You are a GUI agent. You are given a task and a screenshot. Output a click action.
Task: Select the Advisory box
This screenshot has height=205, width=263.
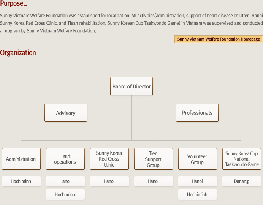pyautogui.click(x=66, y=113)
